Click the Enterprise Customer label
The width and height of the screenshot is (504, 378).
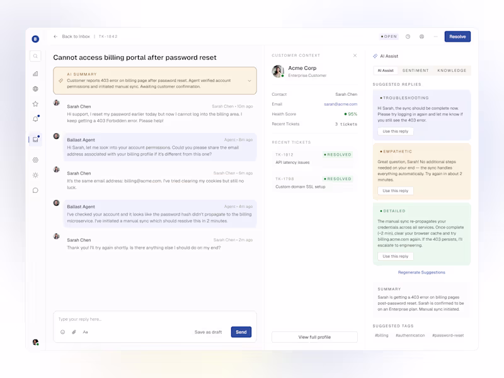click(307, 76)
